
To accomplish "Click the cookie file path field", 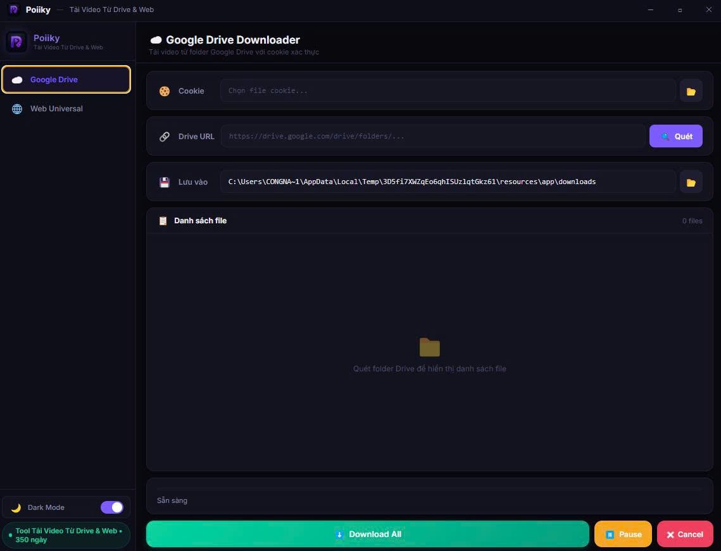I will tap(448, 90).
